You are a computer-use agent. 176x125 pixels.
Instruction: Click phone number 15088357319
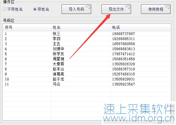click(123, 69)
